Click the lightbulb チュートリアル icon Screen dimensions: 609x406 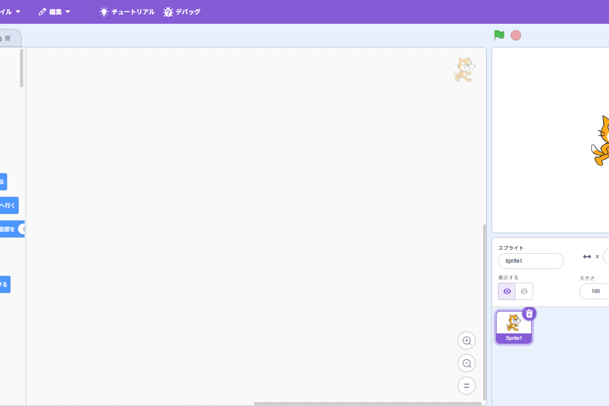103,12
